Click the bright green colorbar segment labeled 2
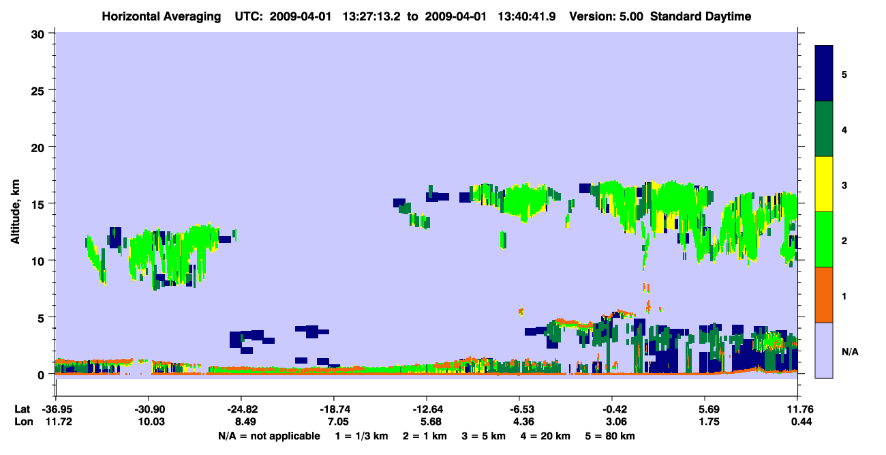The width and height of the screenshot is (886, 455). (x=825, y=239)
